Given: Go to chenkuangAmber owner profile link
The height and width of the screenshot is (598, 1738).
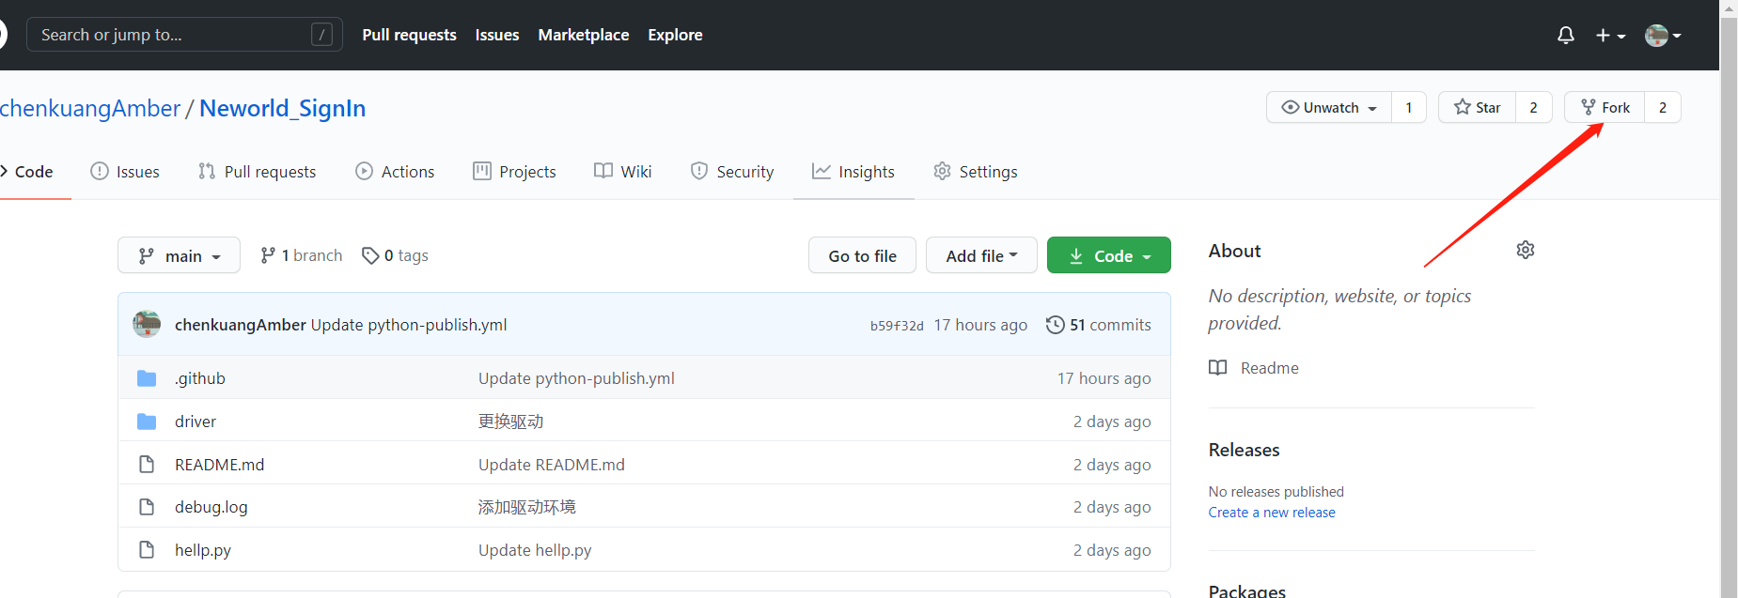Looking at the screenshot, I should (90, 108).
